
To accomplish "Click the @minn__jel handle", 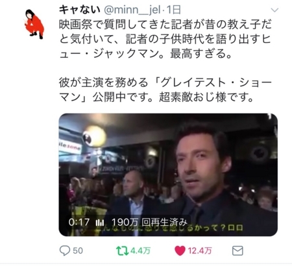I will tap(132, 10).
